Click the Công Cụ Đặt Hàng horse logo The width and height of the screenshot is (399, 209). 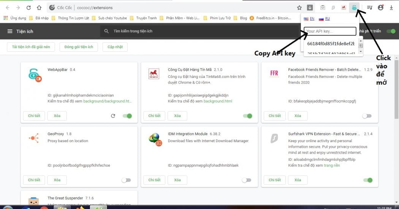[x=154, y=74]
